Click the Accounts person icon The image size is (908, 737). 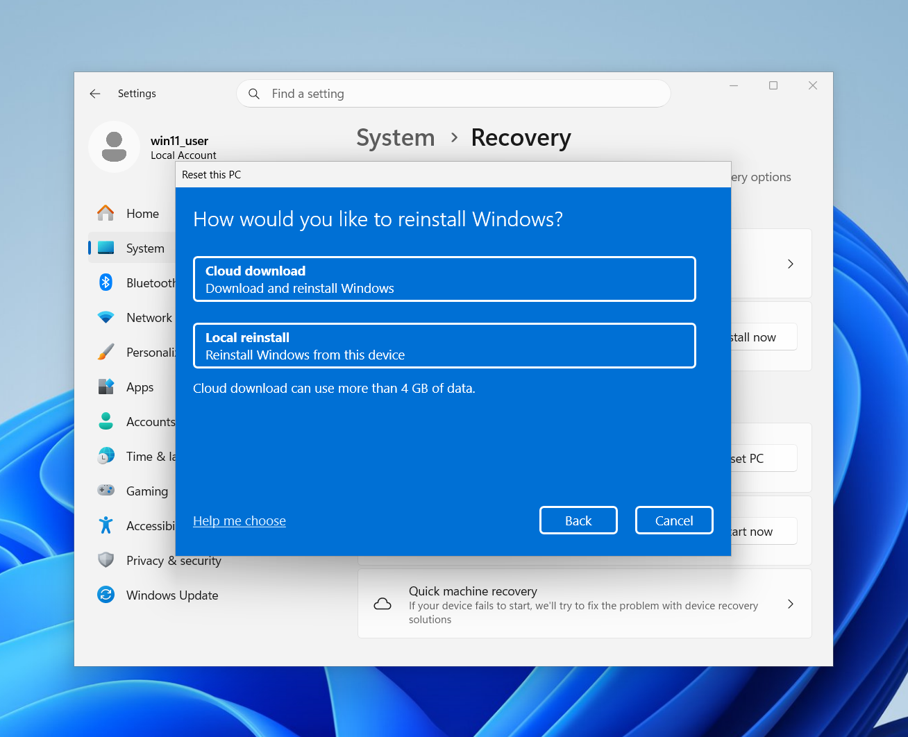(x=106, y=421)
